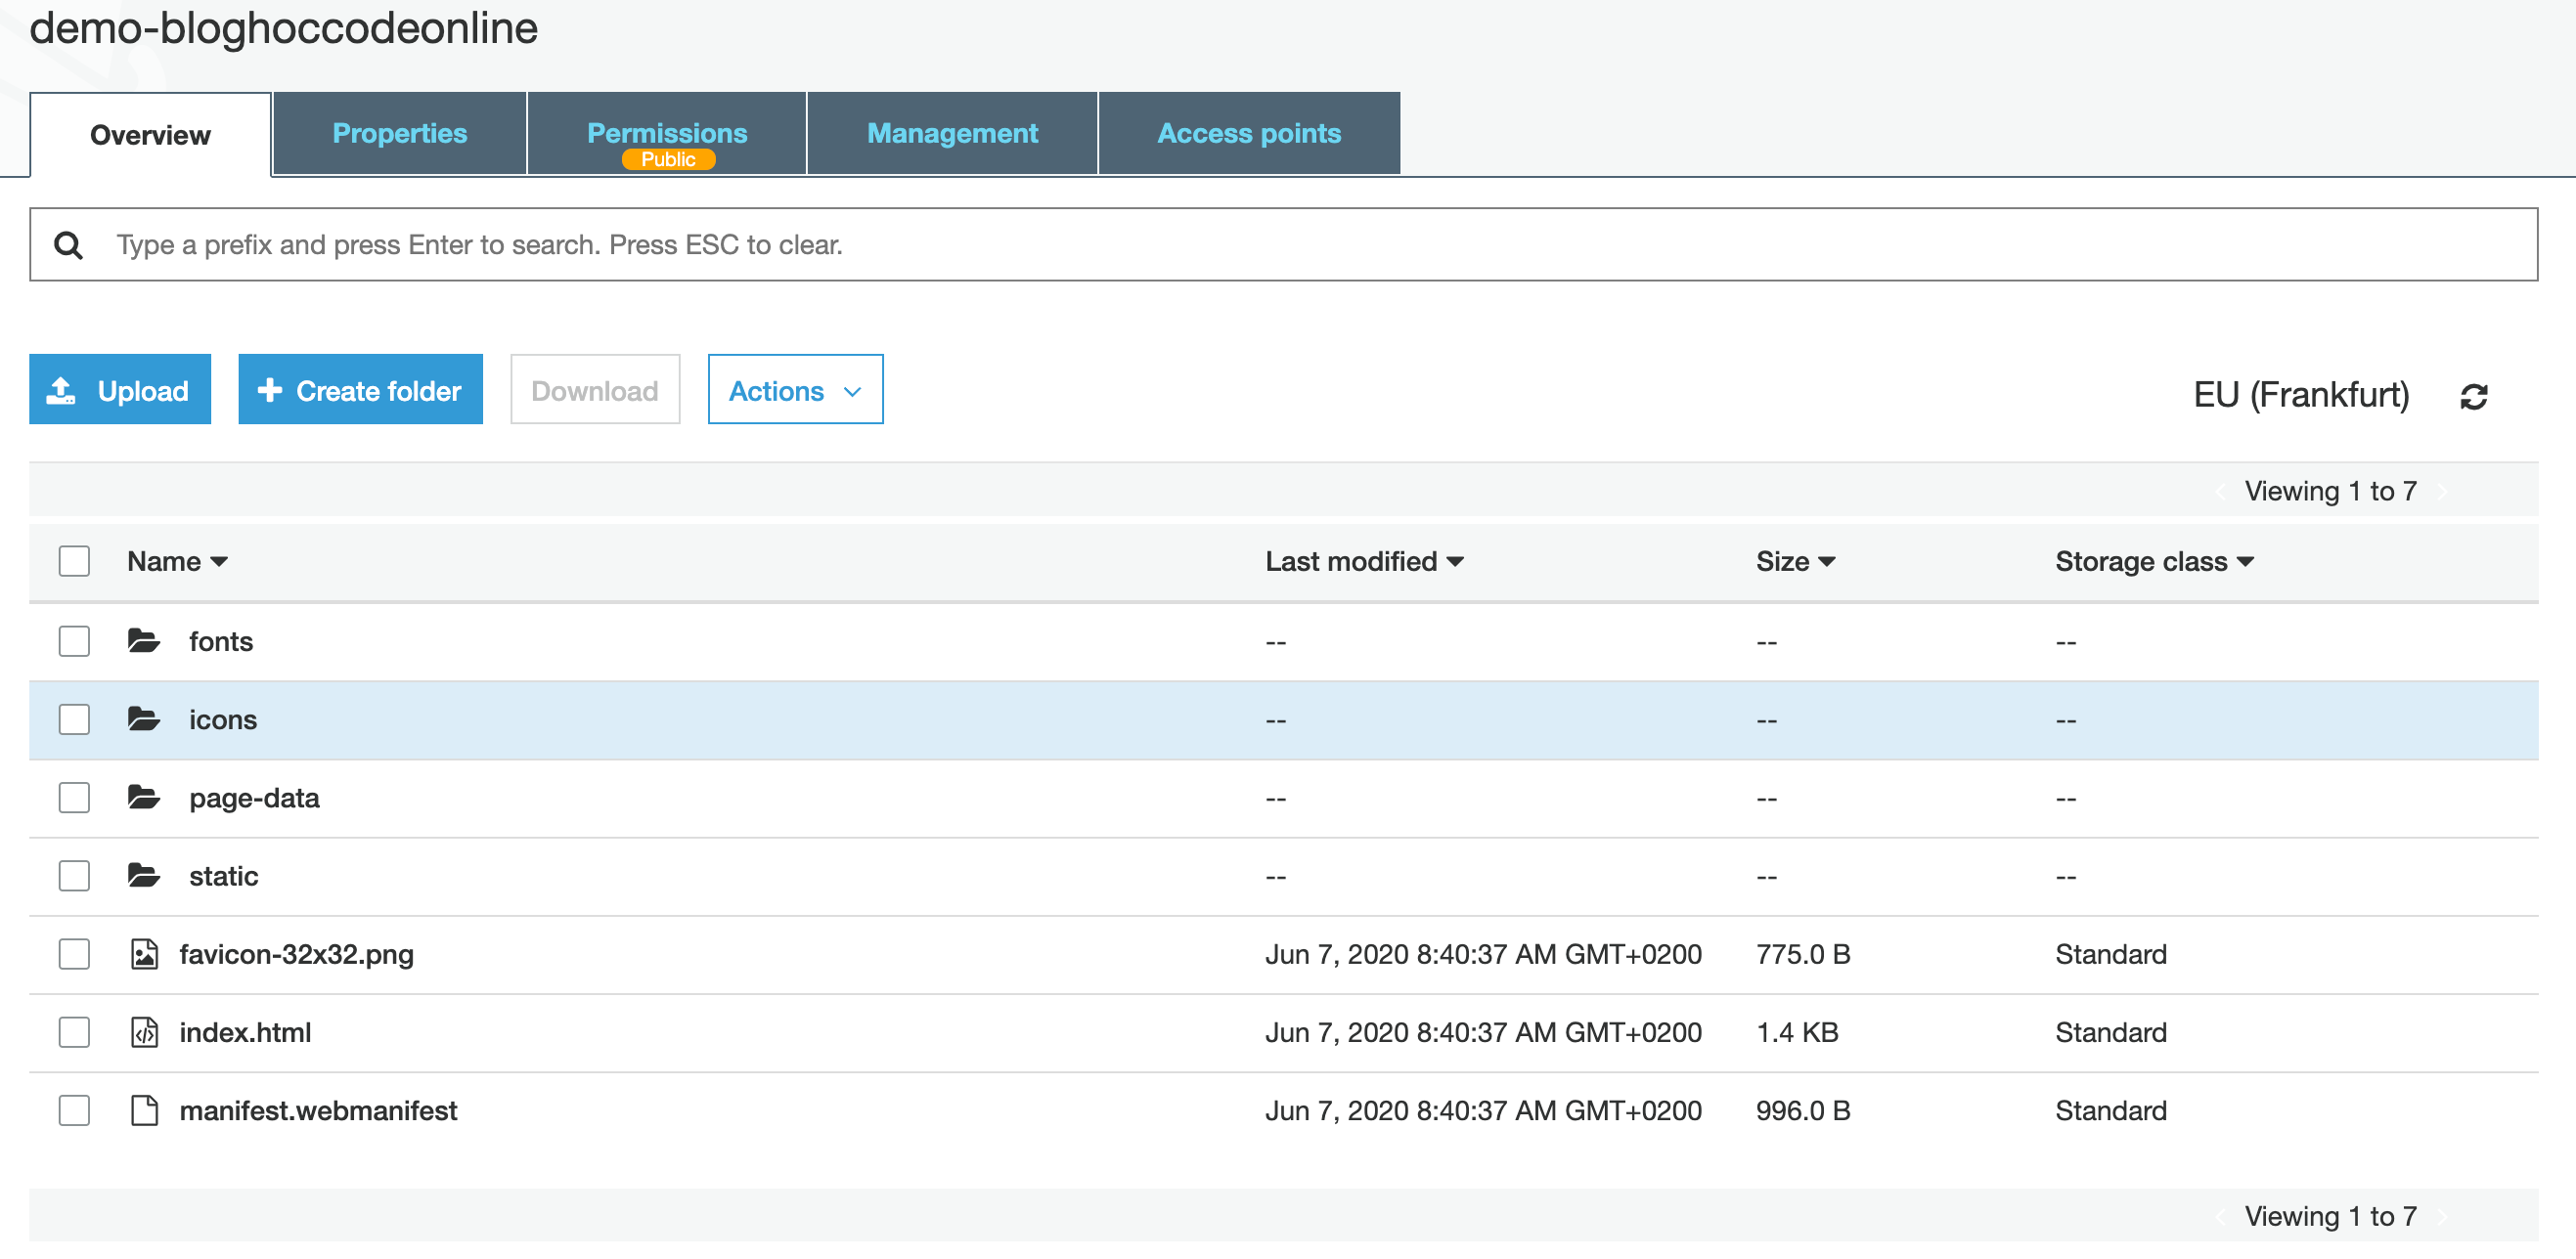This screenshot has height=1259, width=2576.
Task: Click the static folder icon
Action: point(144,875)
